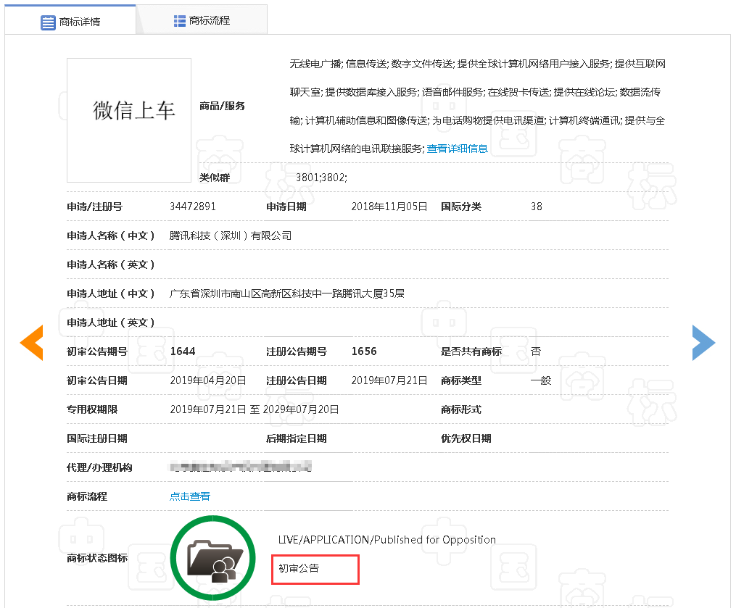Screen dimensions: 736x608
Task: Click the 商品/服务 label
Action: 222,106
